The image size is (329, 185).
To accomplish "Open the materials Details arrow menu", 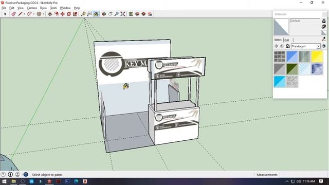I will 324,46.
